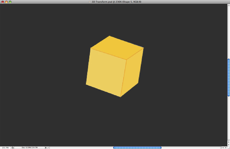The image size is (230, 149).
Task: Click the horizontal scrollbar track left of the thumb
Action: [x=81, y=148]
